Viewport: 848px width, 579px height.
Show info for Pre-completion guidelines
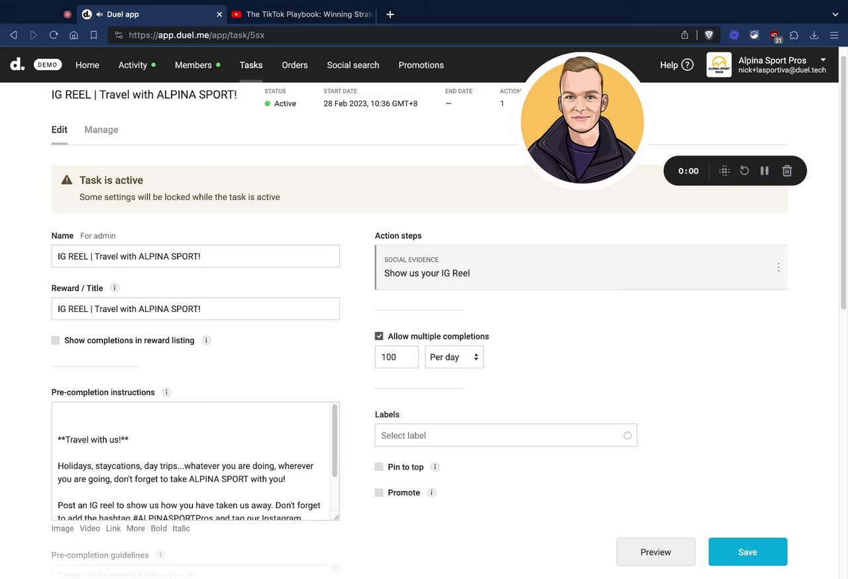160,555
